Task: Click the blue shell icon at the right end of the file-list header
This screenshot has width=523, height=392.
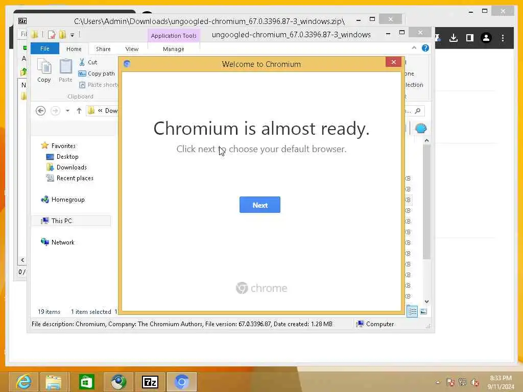Action: 421,128
